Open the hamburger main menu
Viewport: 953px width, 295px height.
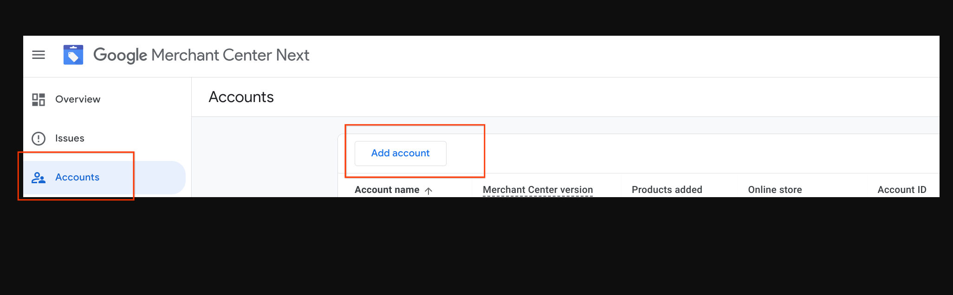coord(39,55)
